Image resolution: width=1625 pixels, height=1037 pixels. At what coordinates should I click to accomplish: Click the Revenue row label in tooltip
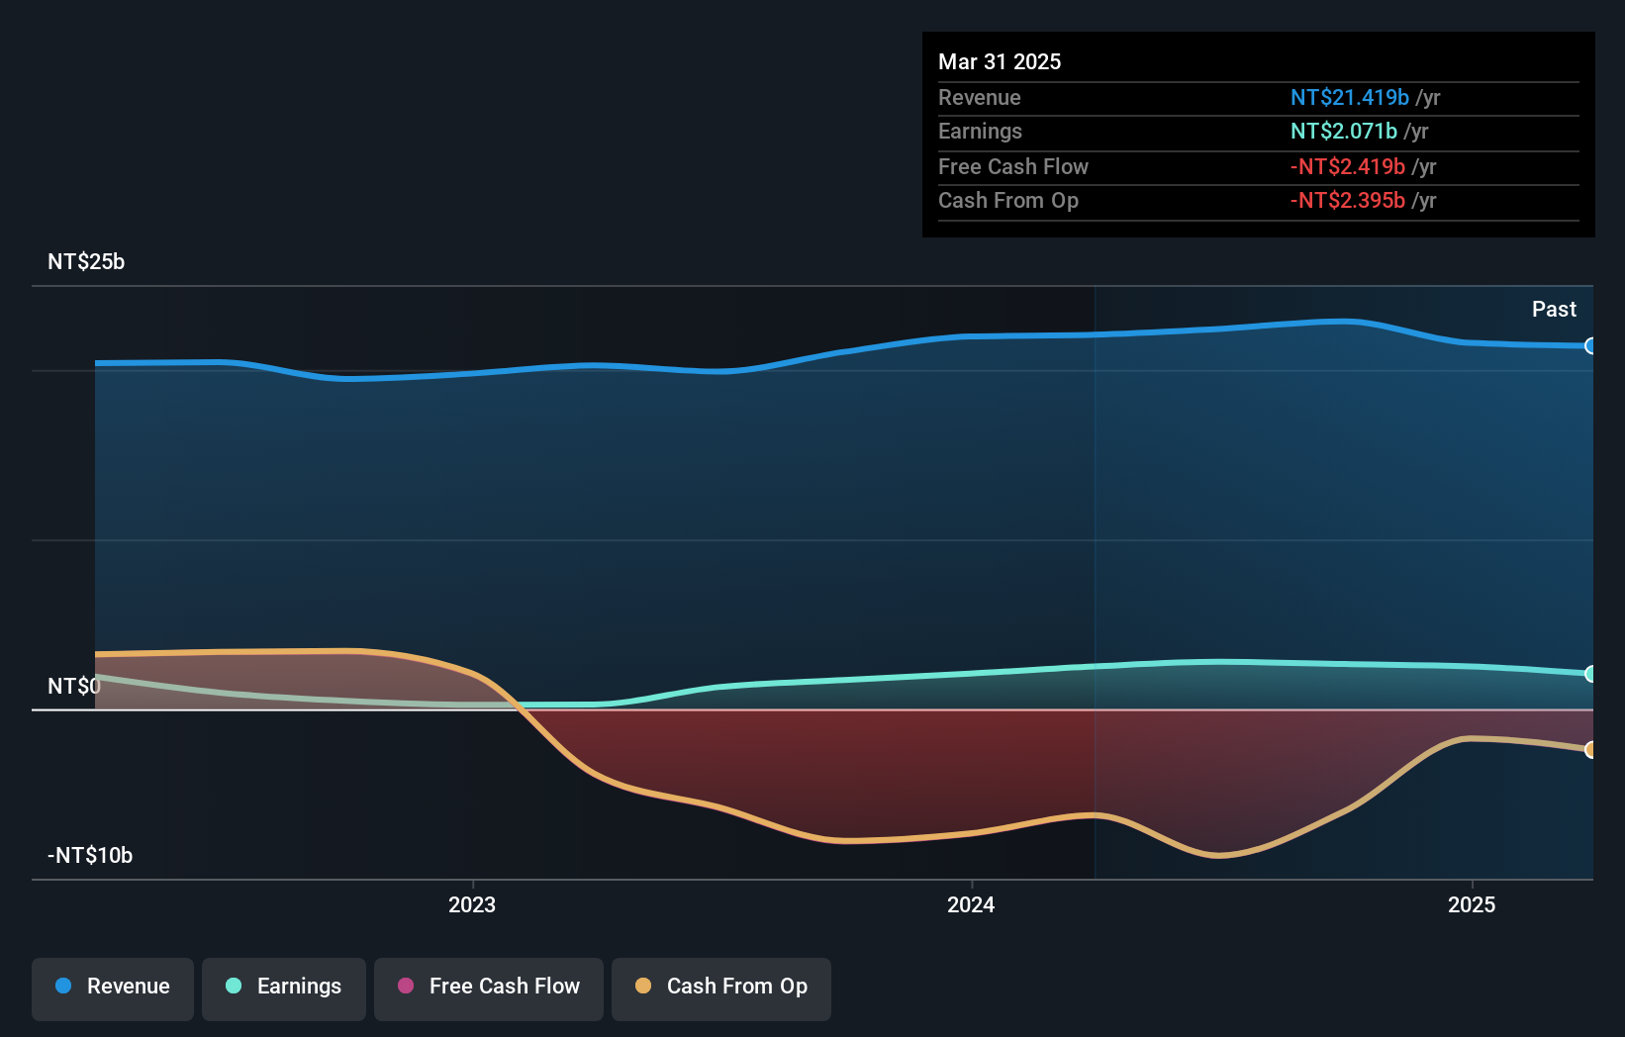coord(980,97)
